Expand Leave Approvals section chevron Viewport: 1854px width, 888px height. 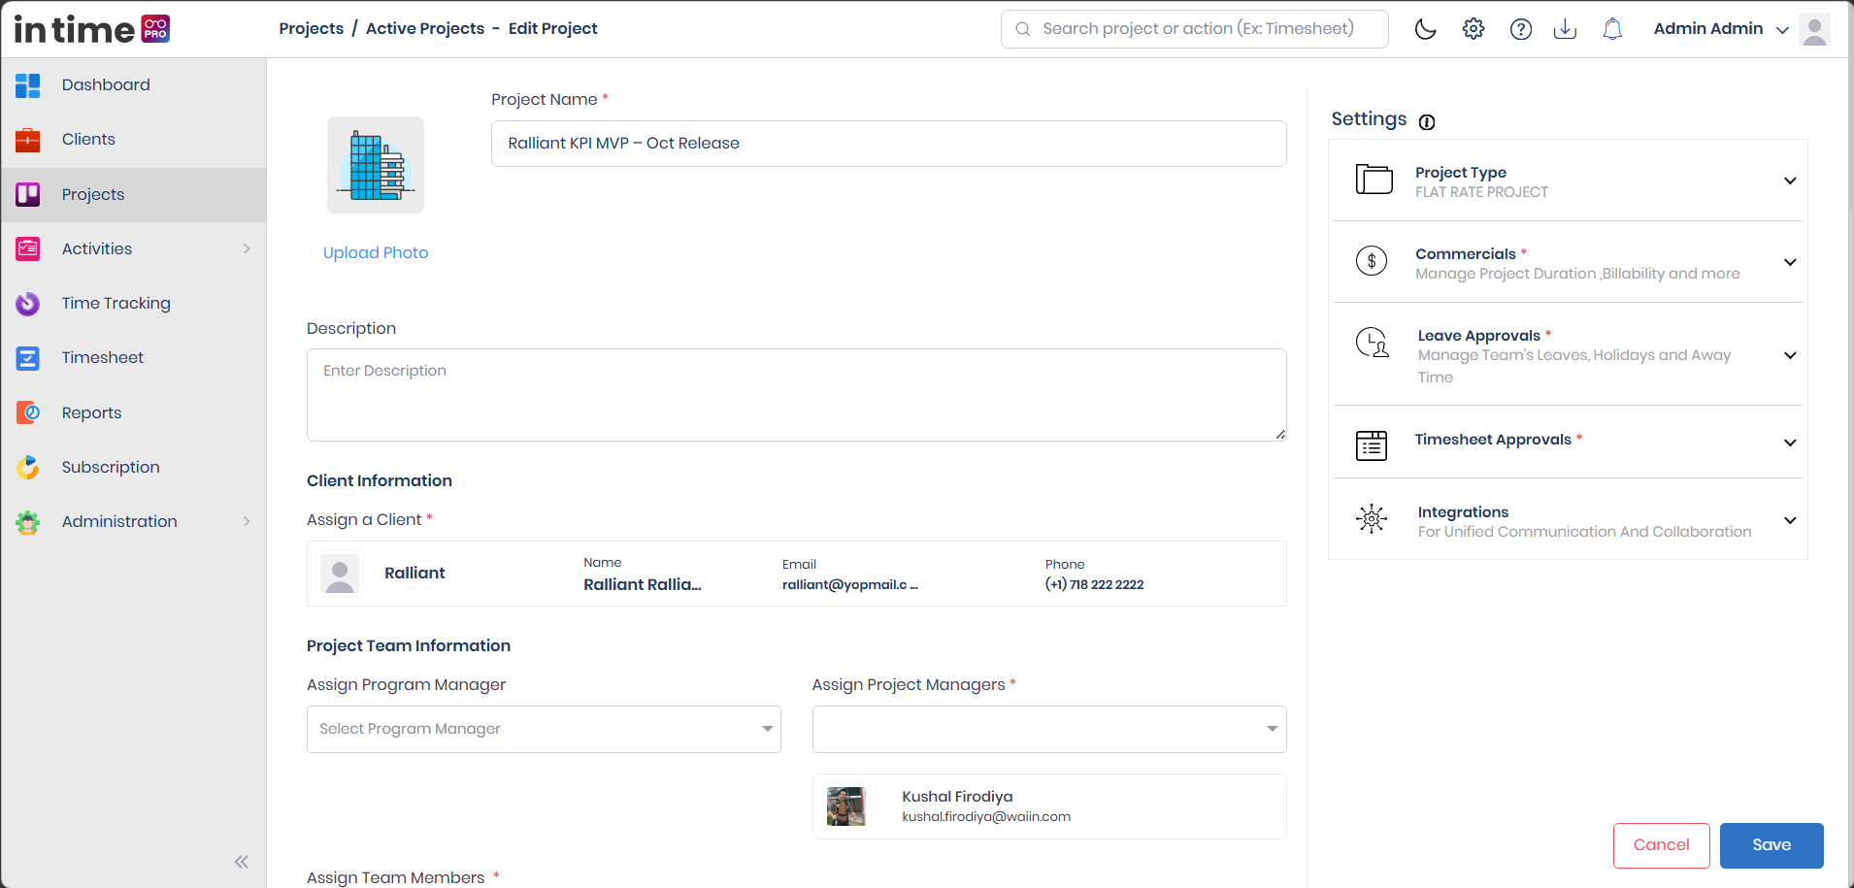[x=1790, y=355]
